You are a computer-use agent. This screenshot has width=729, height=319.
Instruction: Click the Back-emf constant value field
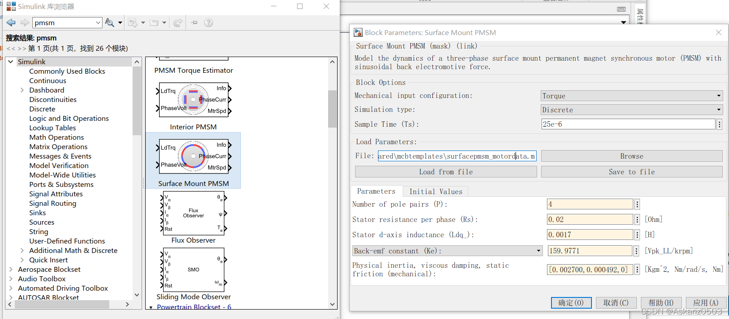pyautogui.click(x=590, y=251)
